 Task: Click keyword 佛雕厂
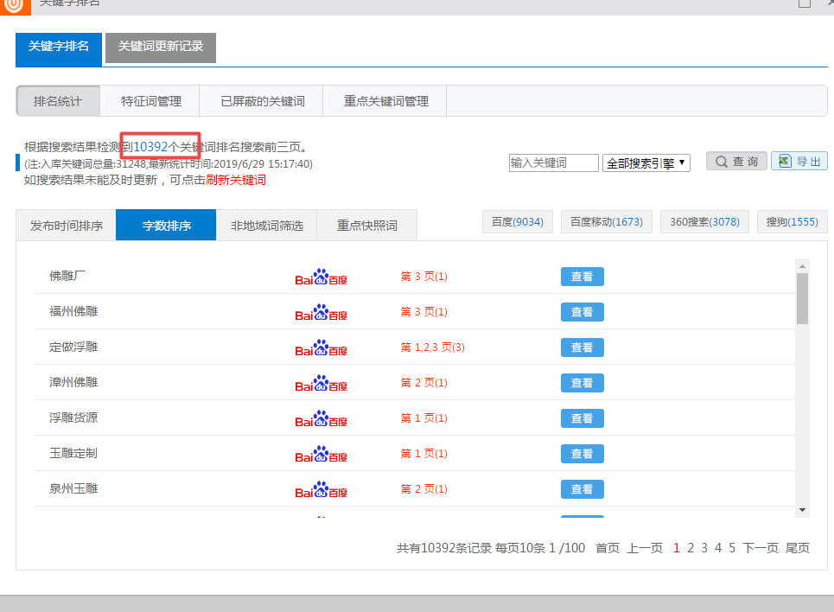point(67,276)
